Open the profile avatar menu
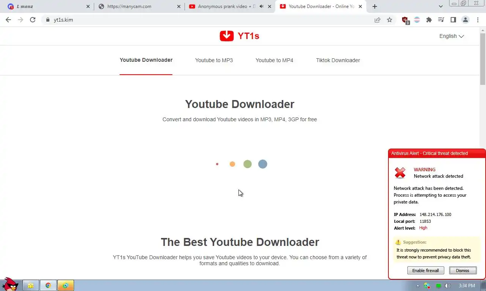The image size is (486, 291). [x=465, y=20]
